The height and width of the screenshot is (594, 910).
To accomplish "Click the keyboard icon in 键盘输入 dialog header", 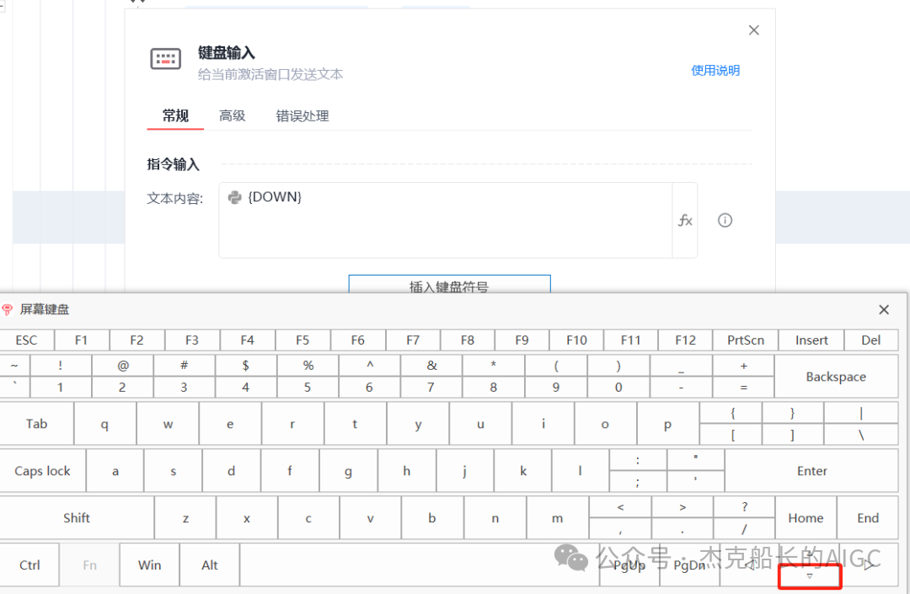I will coord(165,58).
